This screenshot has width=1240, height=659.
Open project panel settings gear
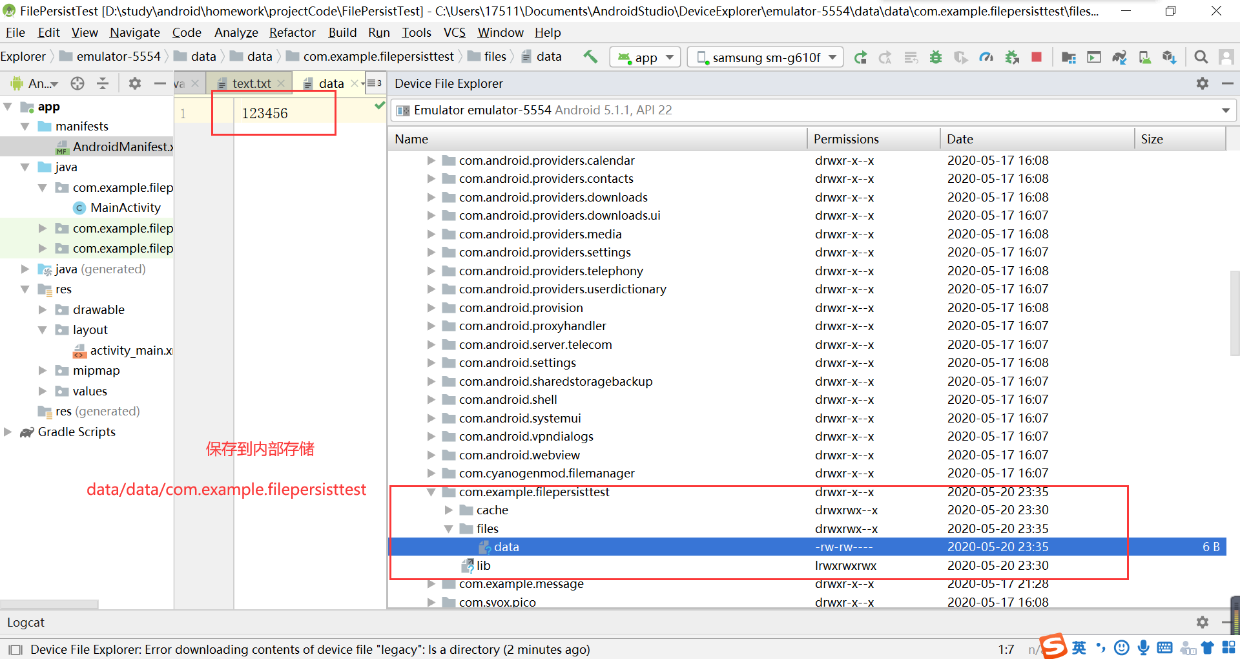(x=134, y=83)
